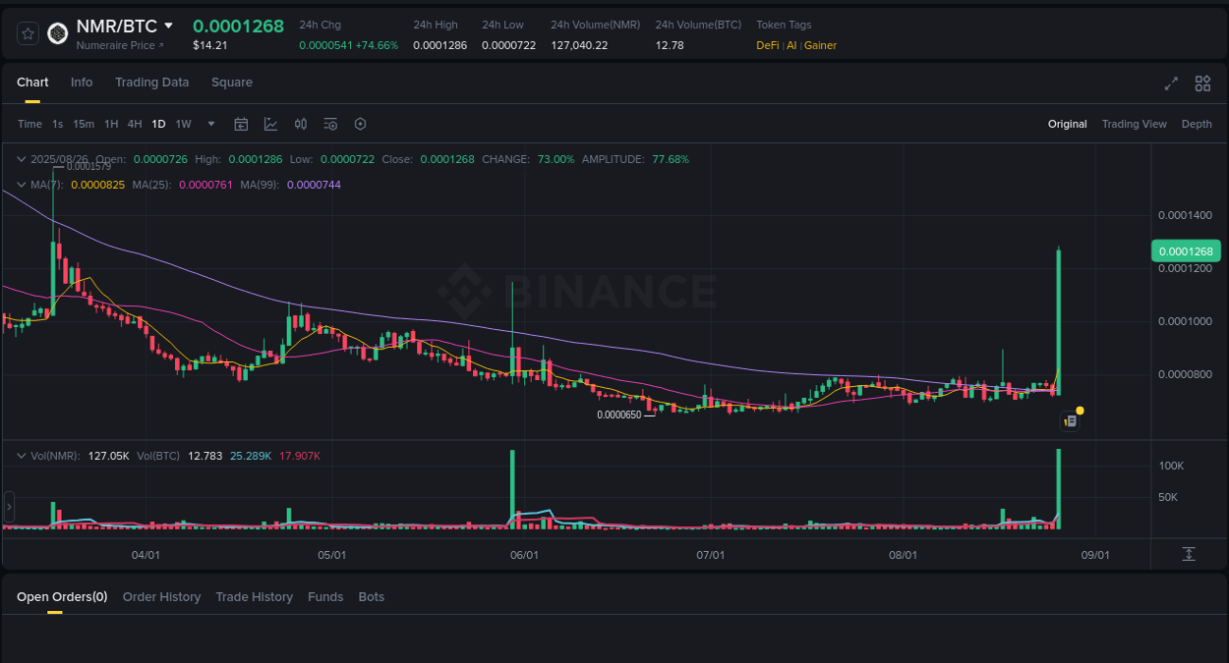Open the date range calendar picker
Image resolution: width=1229 pixels, height=663 pixels.
pyautogui.click(x=241, y=124)
